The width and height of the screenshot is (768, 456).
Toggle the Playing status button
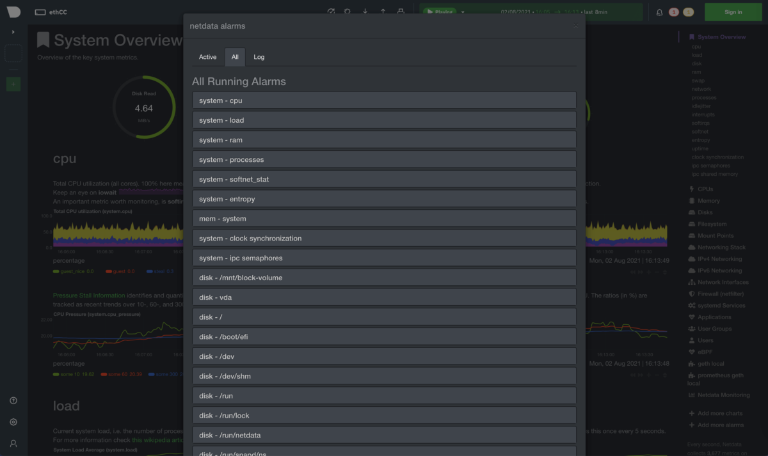click(x=440, y=12)
